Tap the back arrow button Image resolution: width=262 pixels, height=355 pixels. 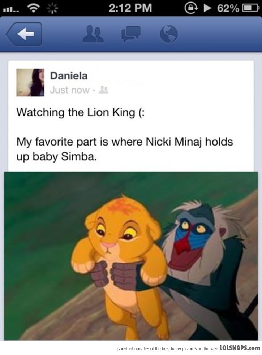(x=24, y=34)
